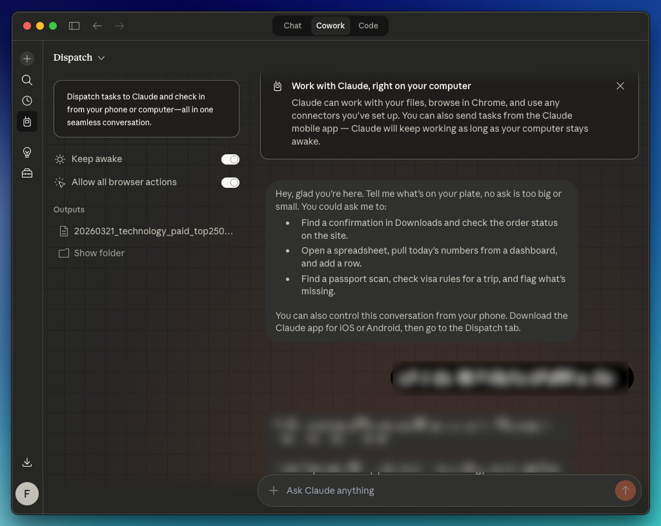
Task: Switch to the Cowork tab
Action: pos(330,26)
